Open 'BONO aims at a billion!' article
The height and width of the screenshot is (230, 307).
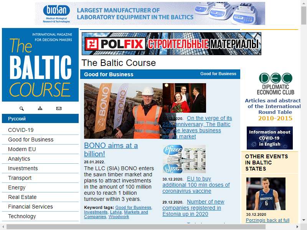[x=111, y=149]
